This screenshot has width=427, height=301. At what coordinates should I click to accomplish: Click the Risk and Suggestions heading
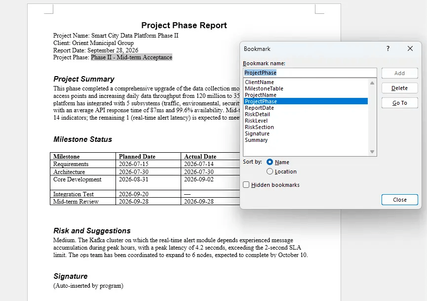92,231
